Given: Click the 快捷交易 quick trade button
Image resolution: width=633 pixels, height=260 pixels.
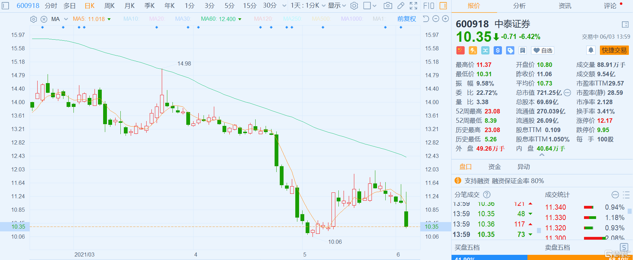Looking at the screenshot, I should (614, 50).
